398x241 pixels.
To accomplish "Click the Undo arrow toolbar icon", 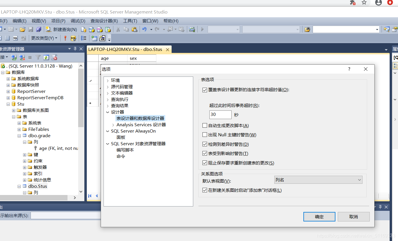I will (144, 29).
